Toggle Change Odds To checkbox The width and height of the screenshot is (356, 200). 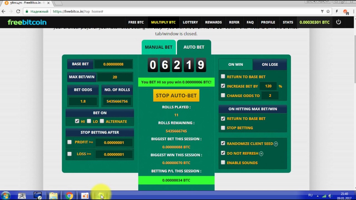[x=223, y=95]
